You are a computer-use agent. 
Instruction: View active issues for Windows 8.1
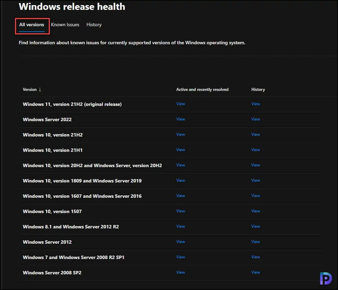coord(181,226)
